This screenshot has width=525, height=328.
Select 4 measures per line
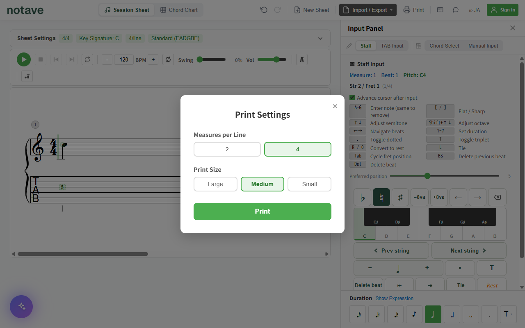pos(298,149)
